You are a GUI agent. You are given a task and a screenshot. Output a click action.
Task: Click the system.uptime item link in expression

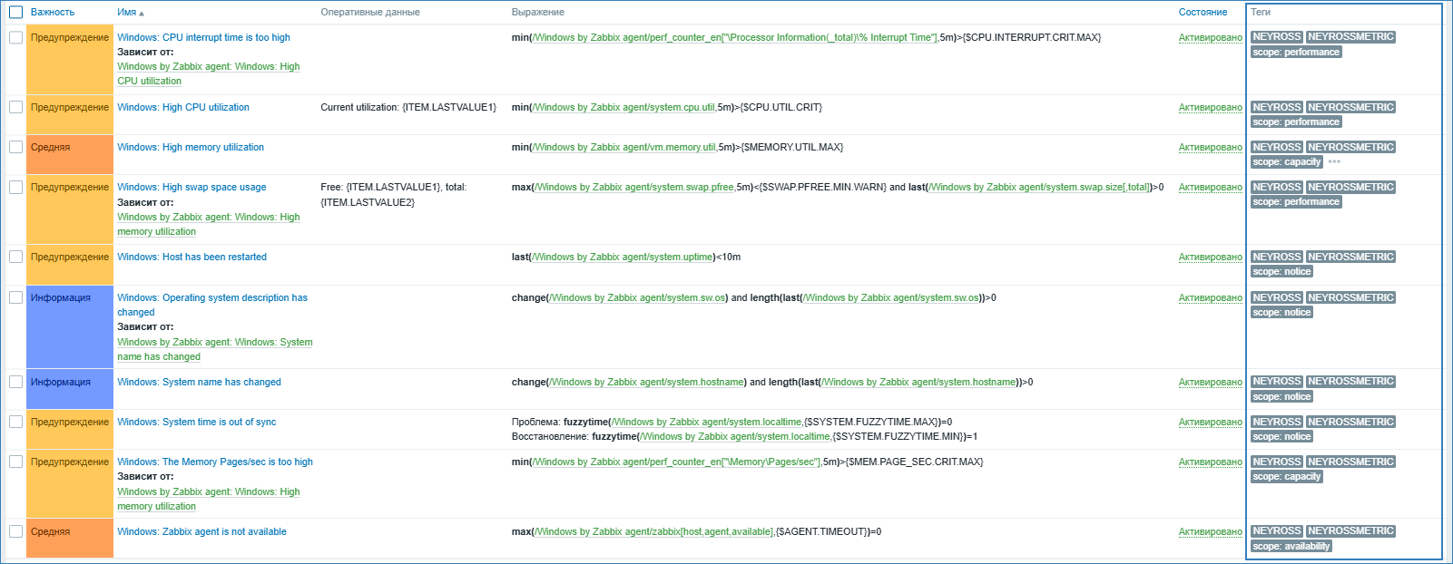click(x=623, y=258)
